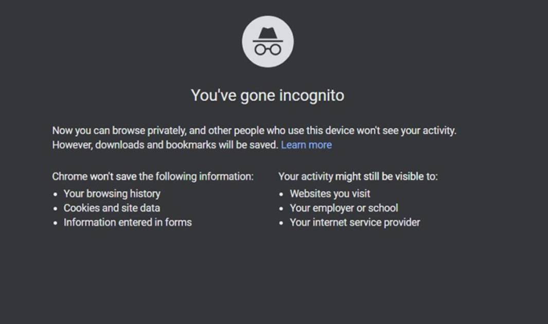Click "However, downloads and bookmarks will be saved" text
The width and height of the screenshot is (548, 324).
click(x=165, y=145)
